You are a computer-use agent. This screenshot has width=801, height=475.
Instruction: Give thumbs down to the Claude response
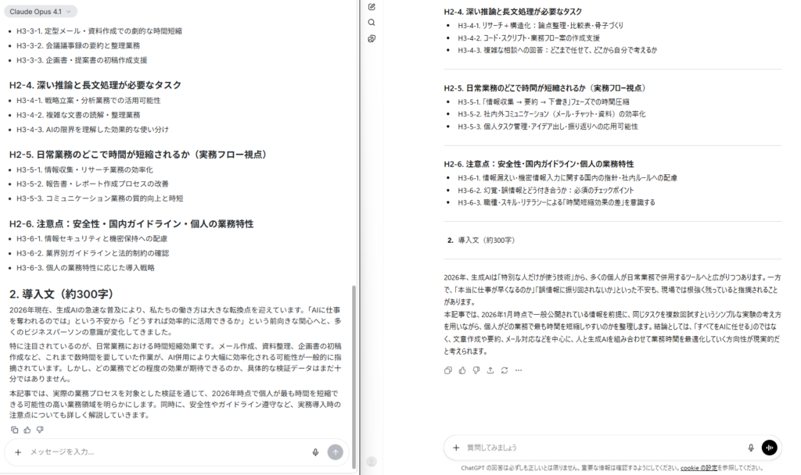40,430
